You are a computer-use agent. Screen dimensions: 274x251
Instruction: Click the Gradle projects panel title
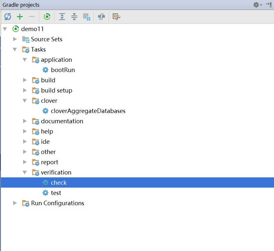[21, 5]
